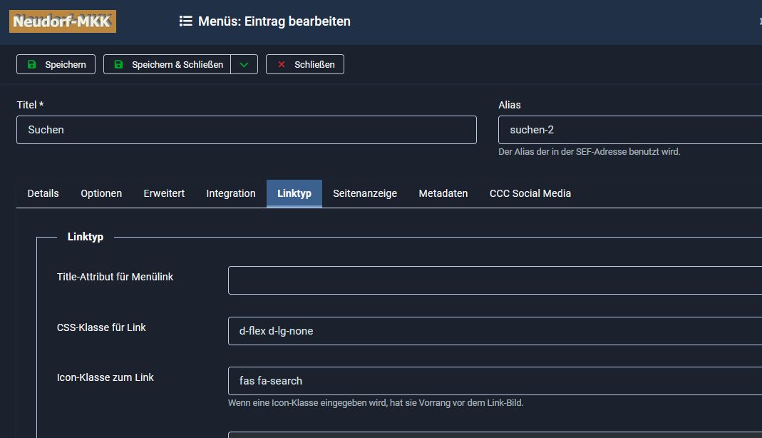Click the red X icon on Schließen
This screenshot has width=762, height=438.
(x=282, y=64)
